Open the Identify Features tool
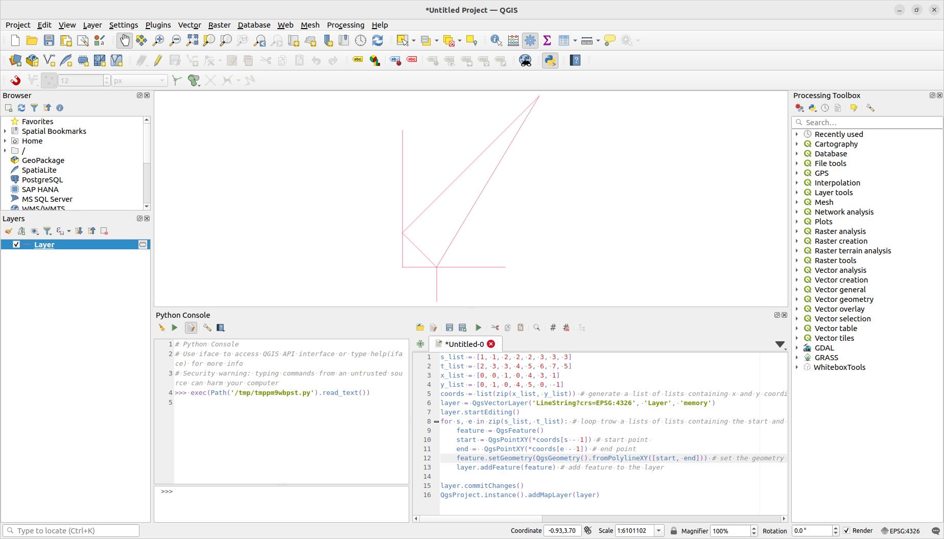 496,40
